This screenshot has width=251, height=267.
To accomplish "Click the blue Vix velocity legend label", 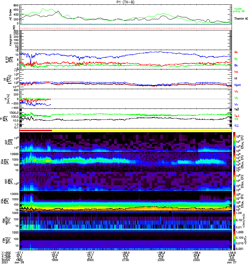I will tap(236, 104).
